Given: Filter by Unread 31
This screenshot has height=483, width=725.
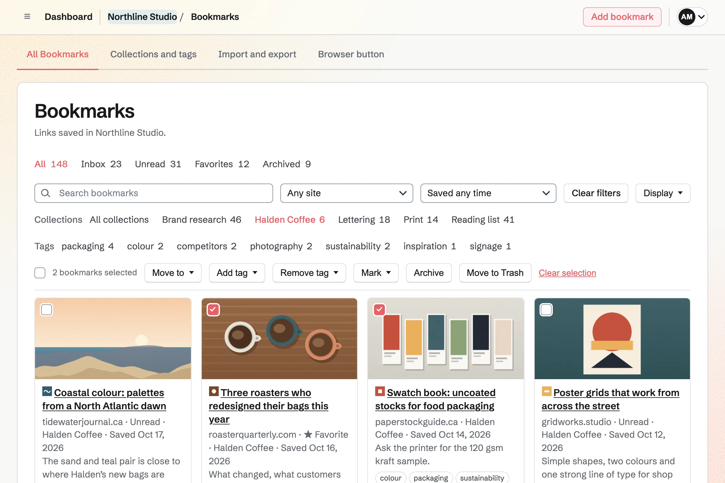Looking at the screenshot, I should tap(158, 164).
